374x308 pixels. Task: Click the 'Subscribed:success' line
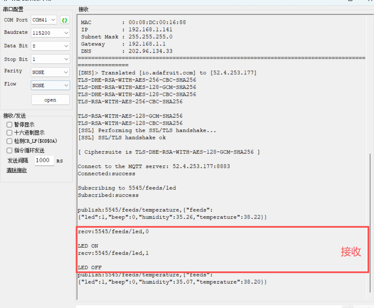click(108, 195)
